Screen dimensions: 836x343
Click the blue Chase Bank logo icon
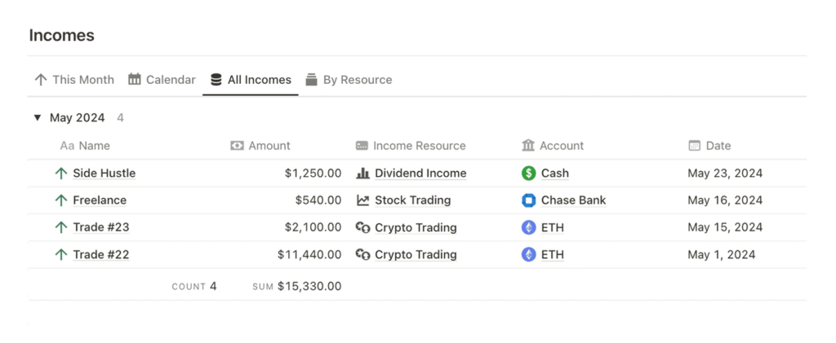click(528, 200)
